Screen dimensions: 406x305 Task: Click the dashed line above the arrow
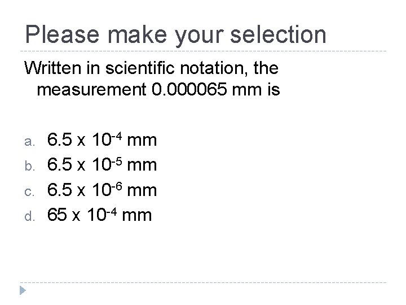[203, 282]
